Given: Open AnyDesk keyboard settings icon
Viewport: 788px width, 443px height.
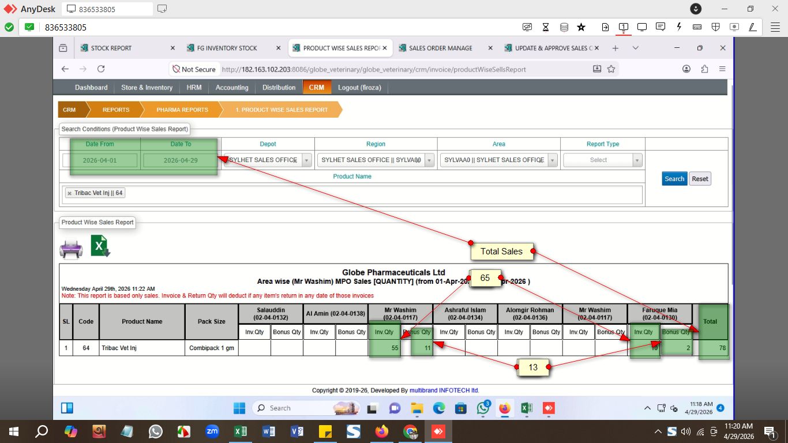Looking at the screenshot, I should coord(697,27).
